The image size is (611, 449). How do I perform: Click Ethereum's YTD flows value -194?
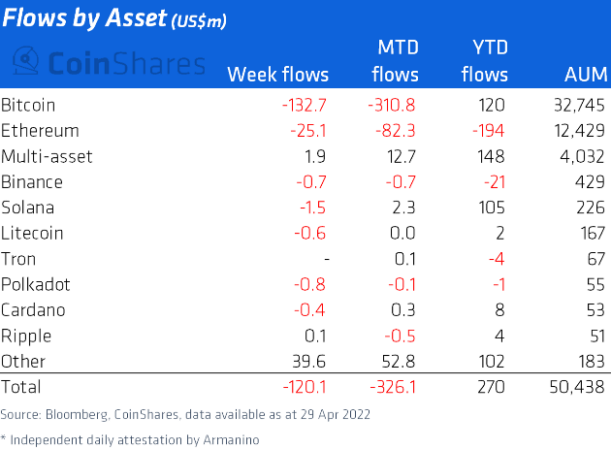[488, 131]
